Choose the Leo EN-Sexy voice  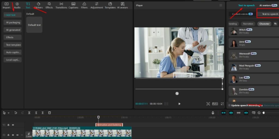point(254,79)
